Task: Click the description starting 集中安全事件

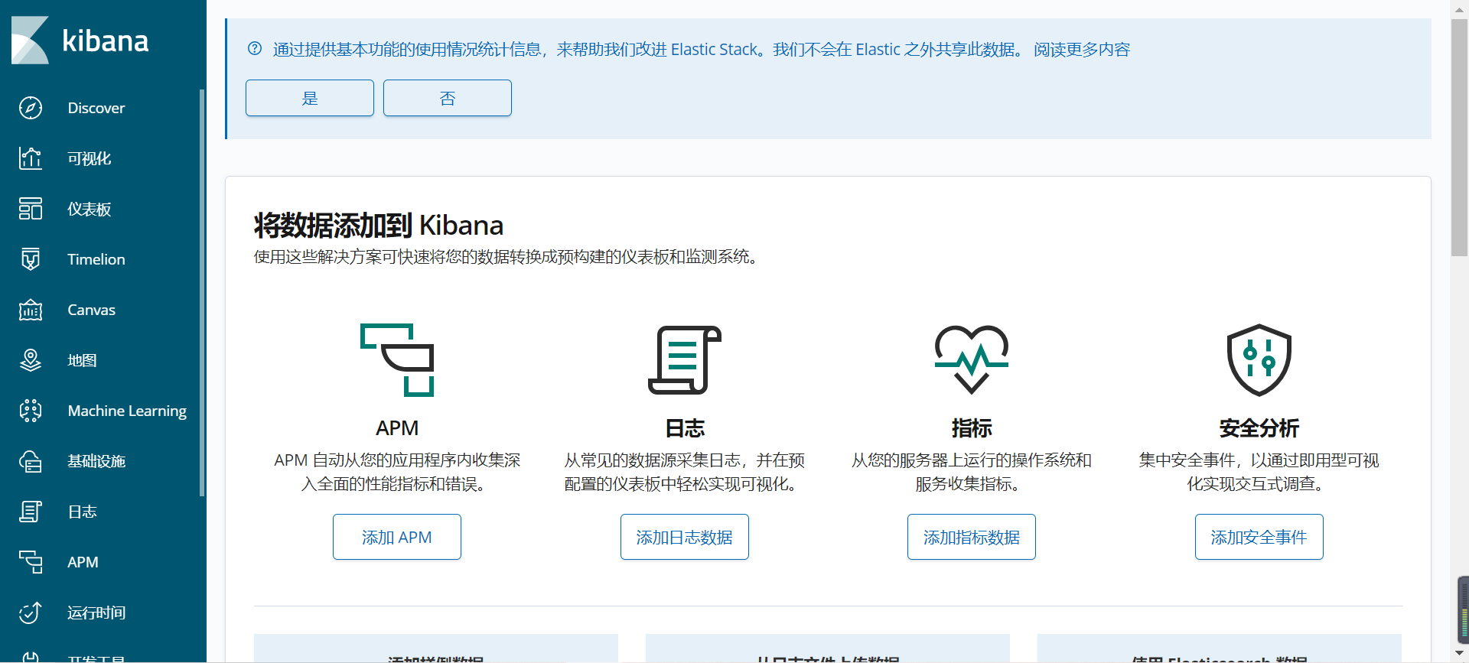Action: 1259,472
